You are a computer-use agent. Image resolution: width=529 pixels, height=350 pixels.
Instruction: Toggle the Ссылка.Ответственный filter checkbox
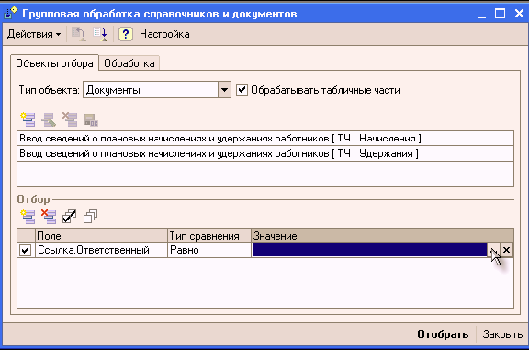[x=26, y=250]
